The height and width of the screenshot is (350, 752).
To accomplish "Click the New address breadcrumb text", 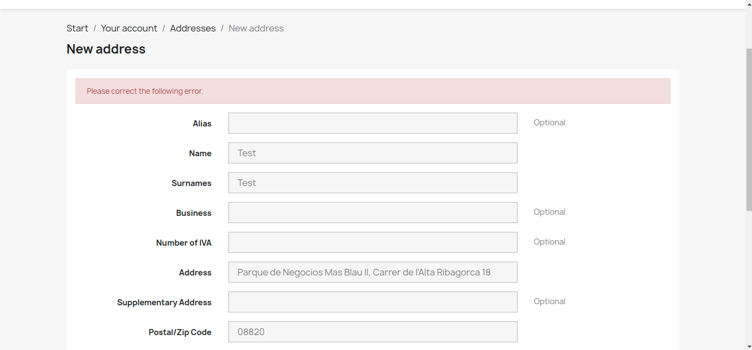I will pyautogui.click(x=256, y=28).
